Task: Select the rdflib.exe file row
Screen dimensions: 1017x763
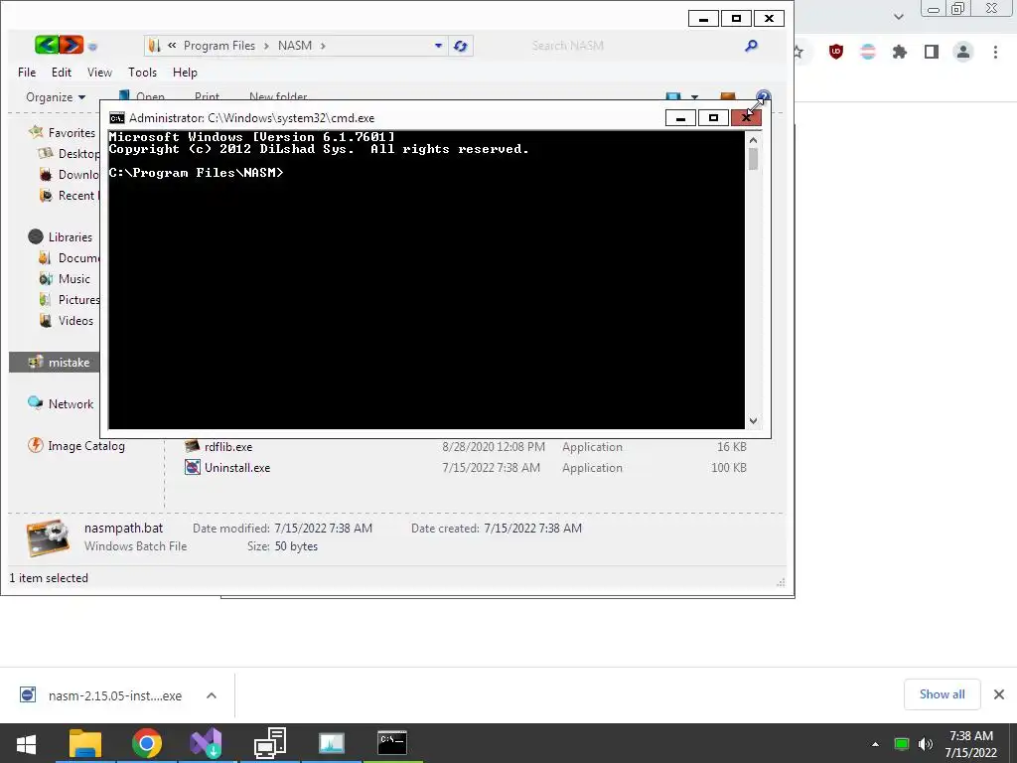Action: point(466,446)
